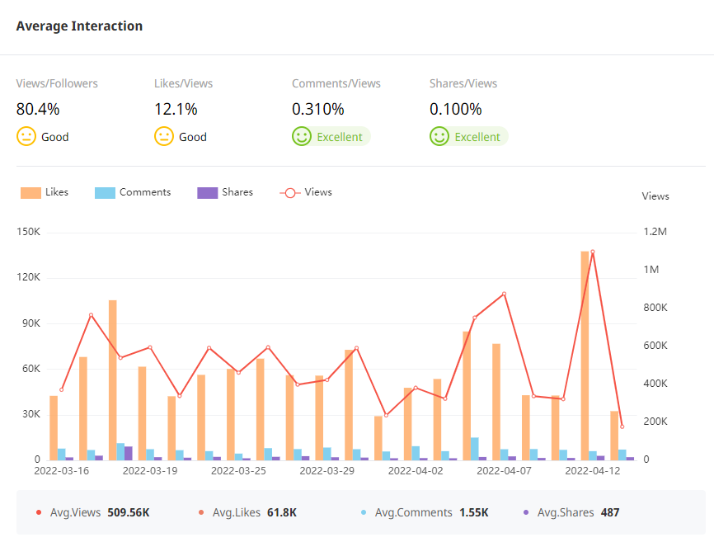The width and height of the screenshot is (714, 542).
Task: Hide the Shares series via its legend label
Action: pos(237,192)
